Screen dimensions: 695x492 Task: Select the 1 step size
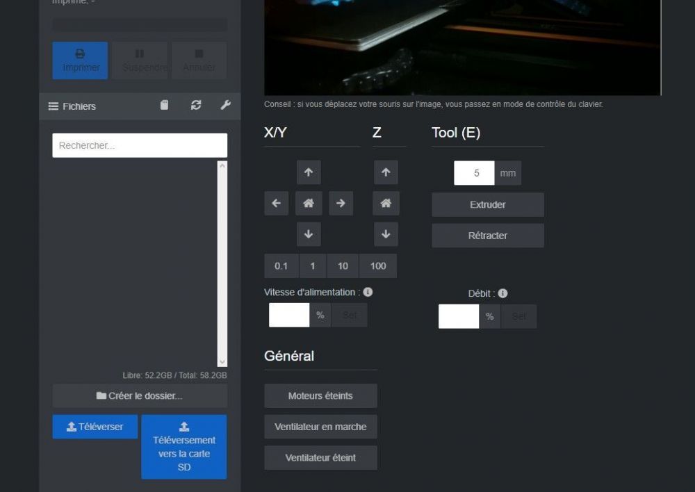click(x=313, y=266)
